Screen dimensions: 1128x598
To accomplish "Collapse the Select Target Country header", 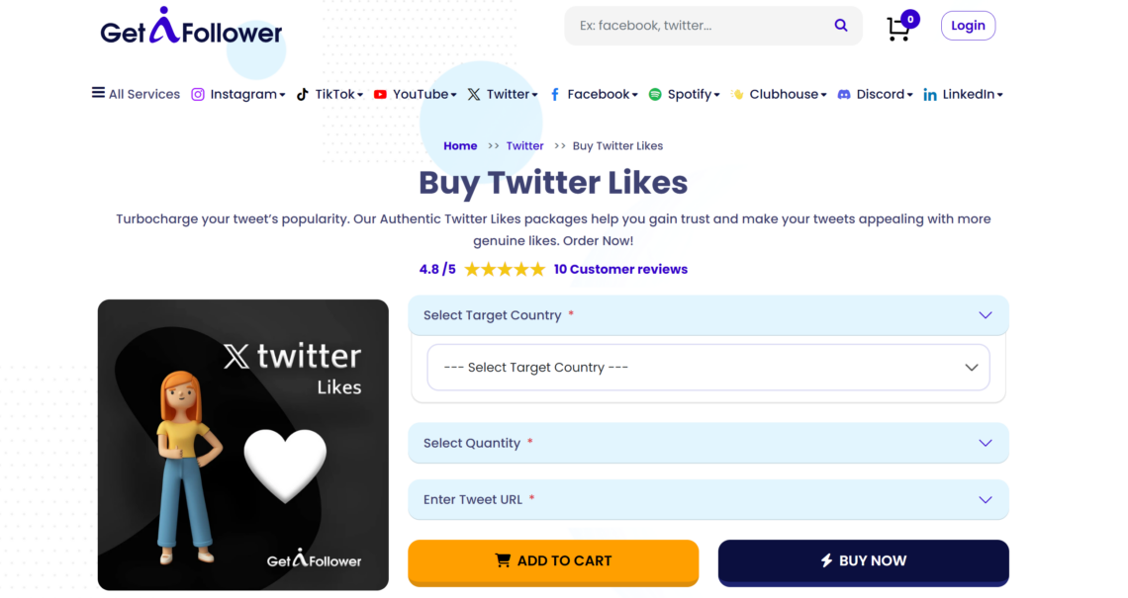I will (707, 314).
